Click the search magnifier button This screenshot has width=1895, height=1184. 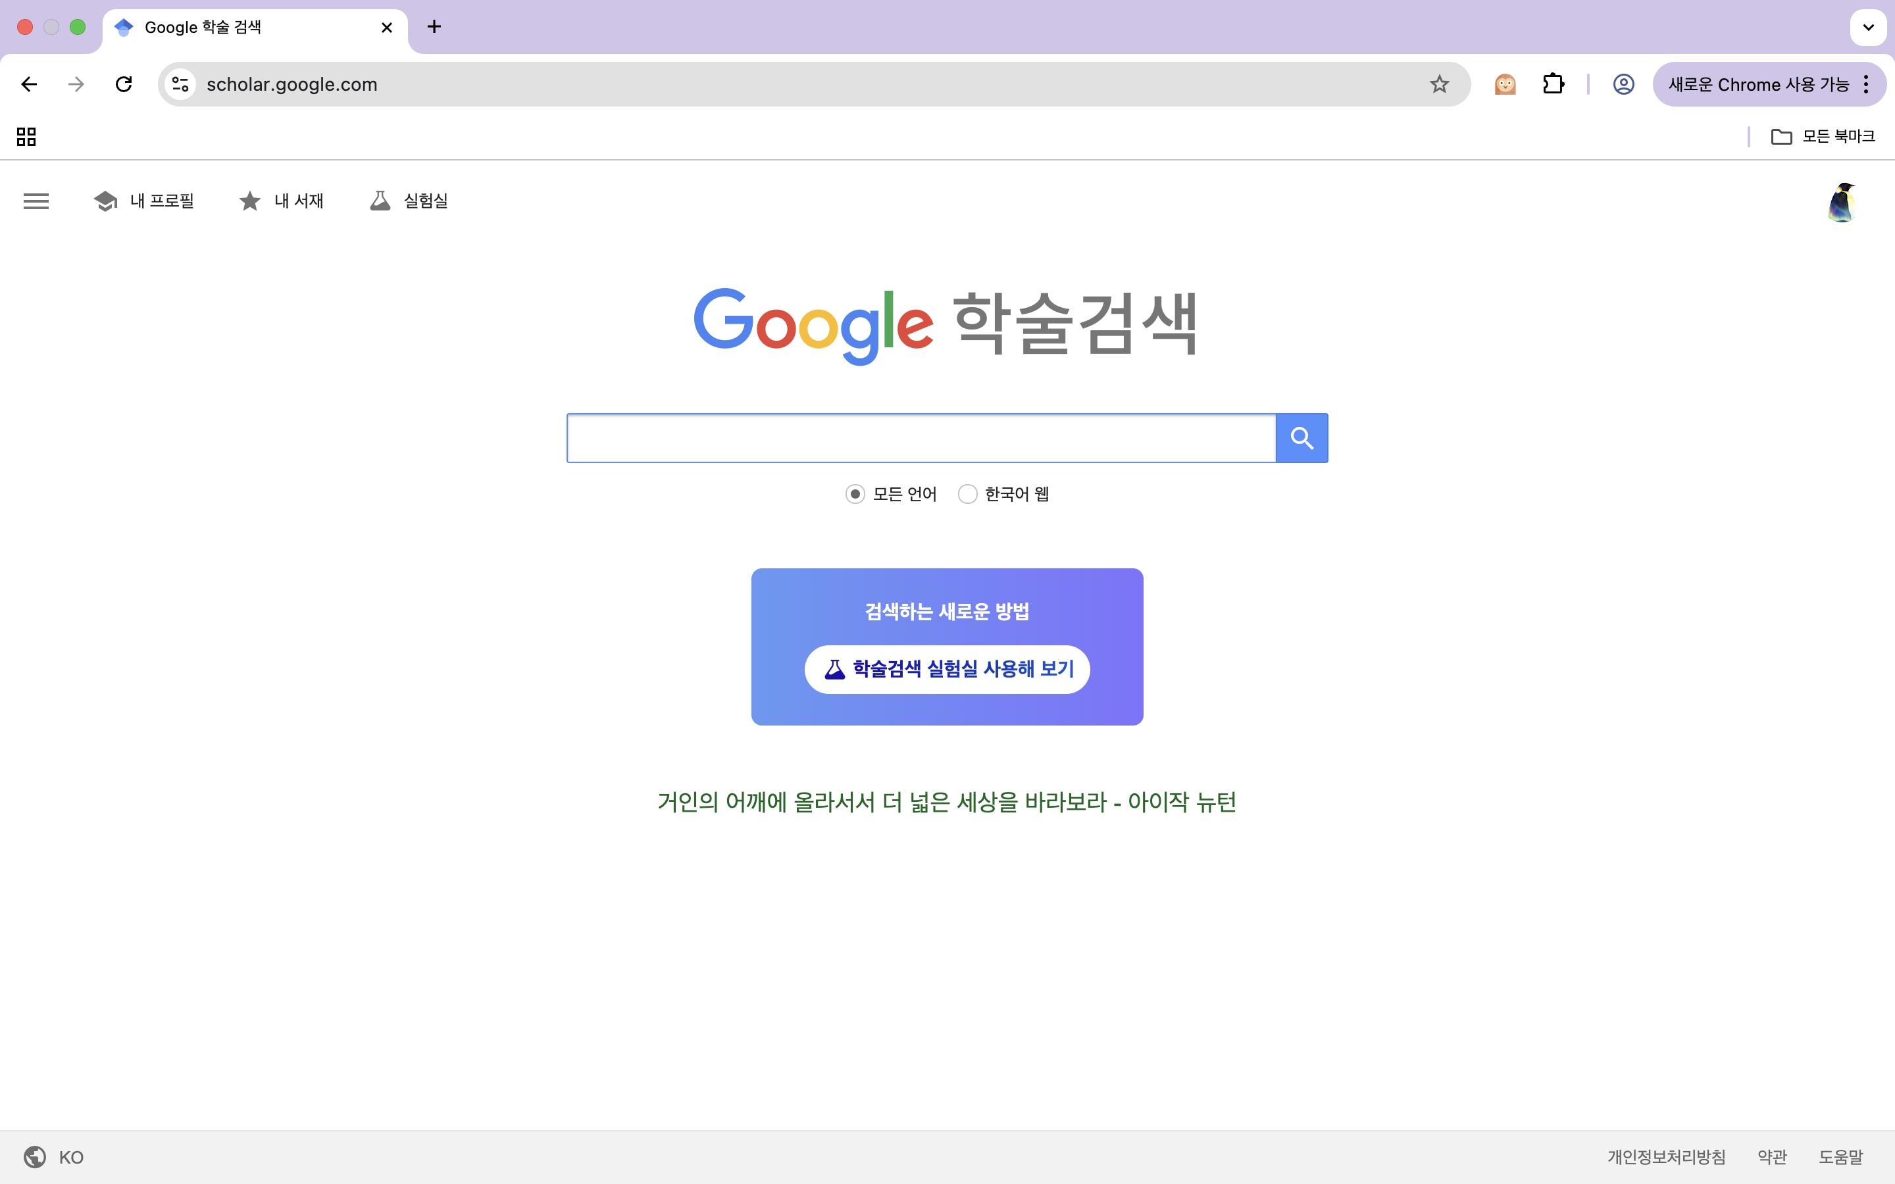point(1301,437)
